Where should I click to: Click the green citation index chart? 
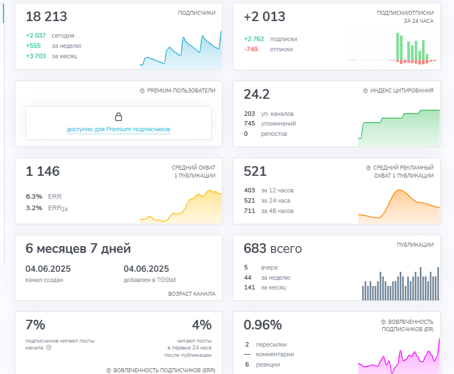click(399, 128)
